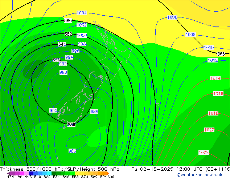Click the 986 low pressure label
The width and height of the screenshot is (230, 178).
pyautogui.click(x=73, y=151)
